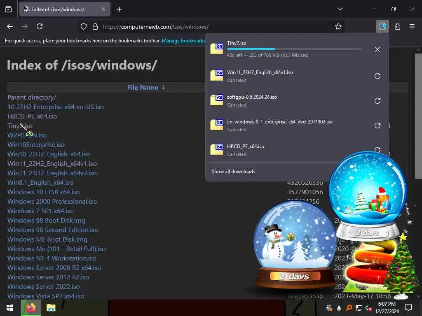This screenshot has width=422, height=316.
Task: Click the Windows 7 SP1 x64.iso link
Action: coord(41,211)
